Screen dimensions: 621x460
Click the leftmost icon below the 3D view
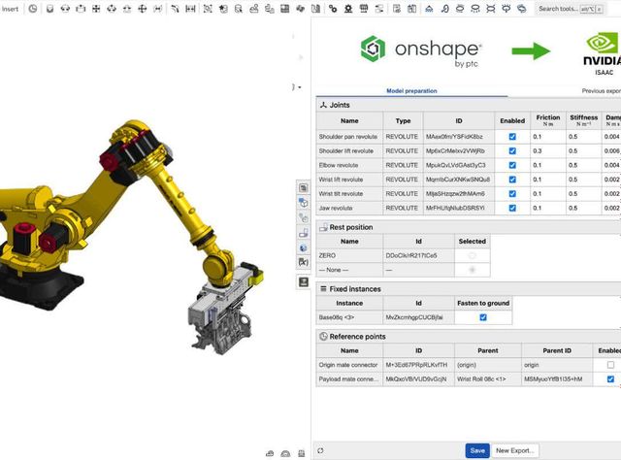pos(270,453)
